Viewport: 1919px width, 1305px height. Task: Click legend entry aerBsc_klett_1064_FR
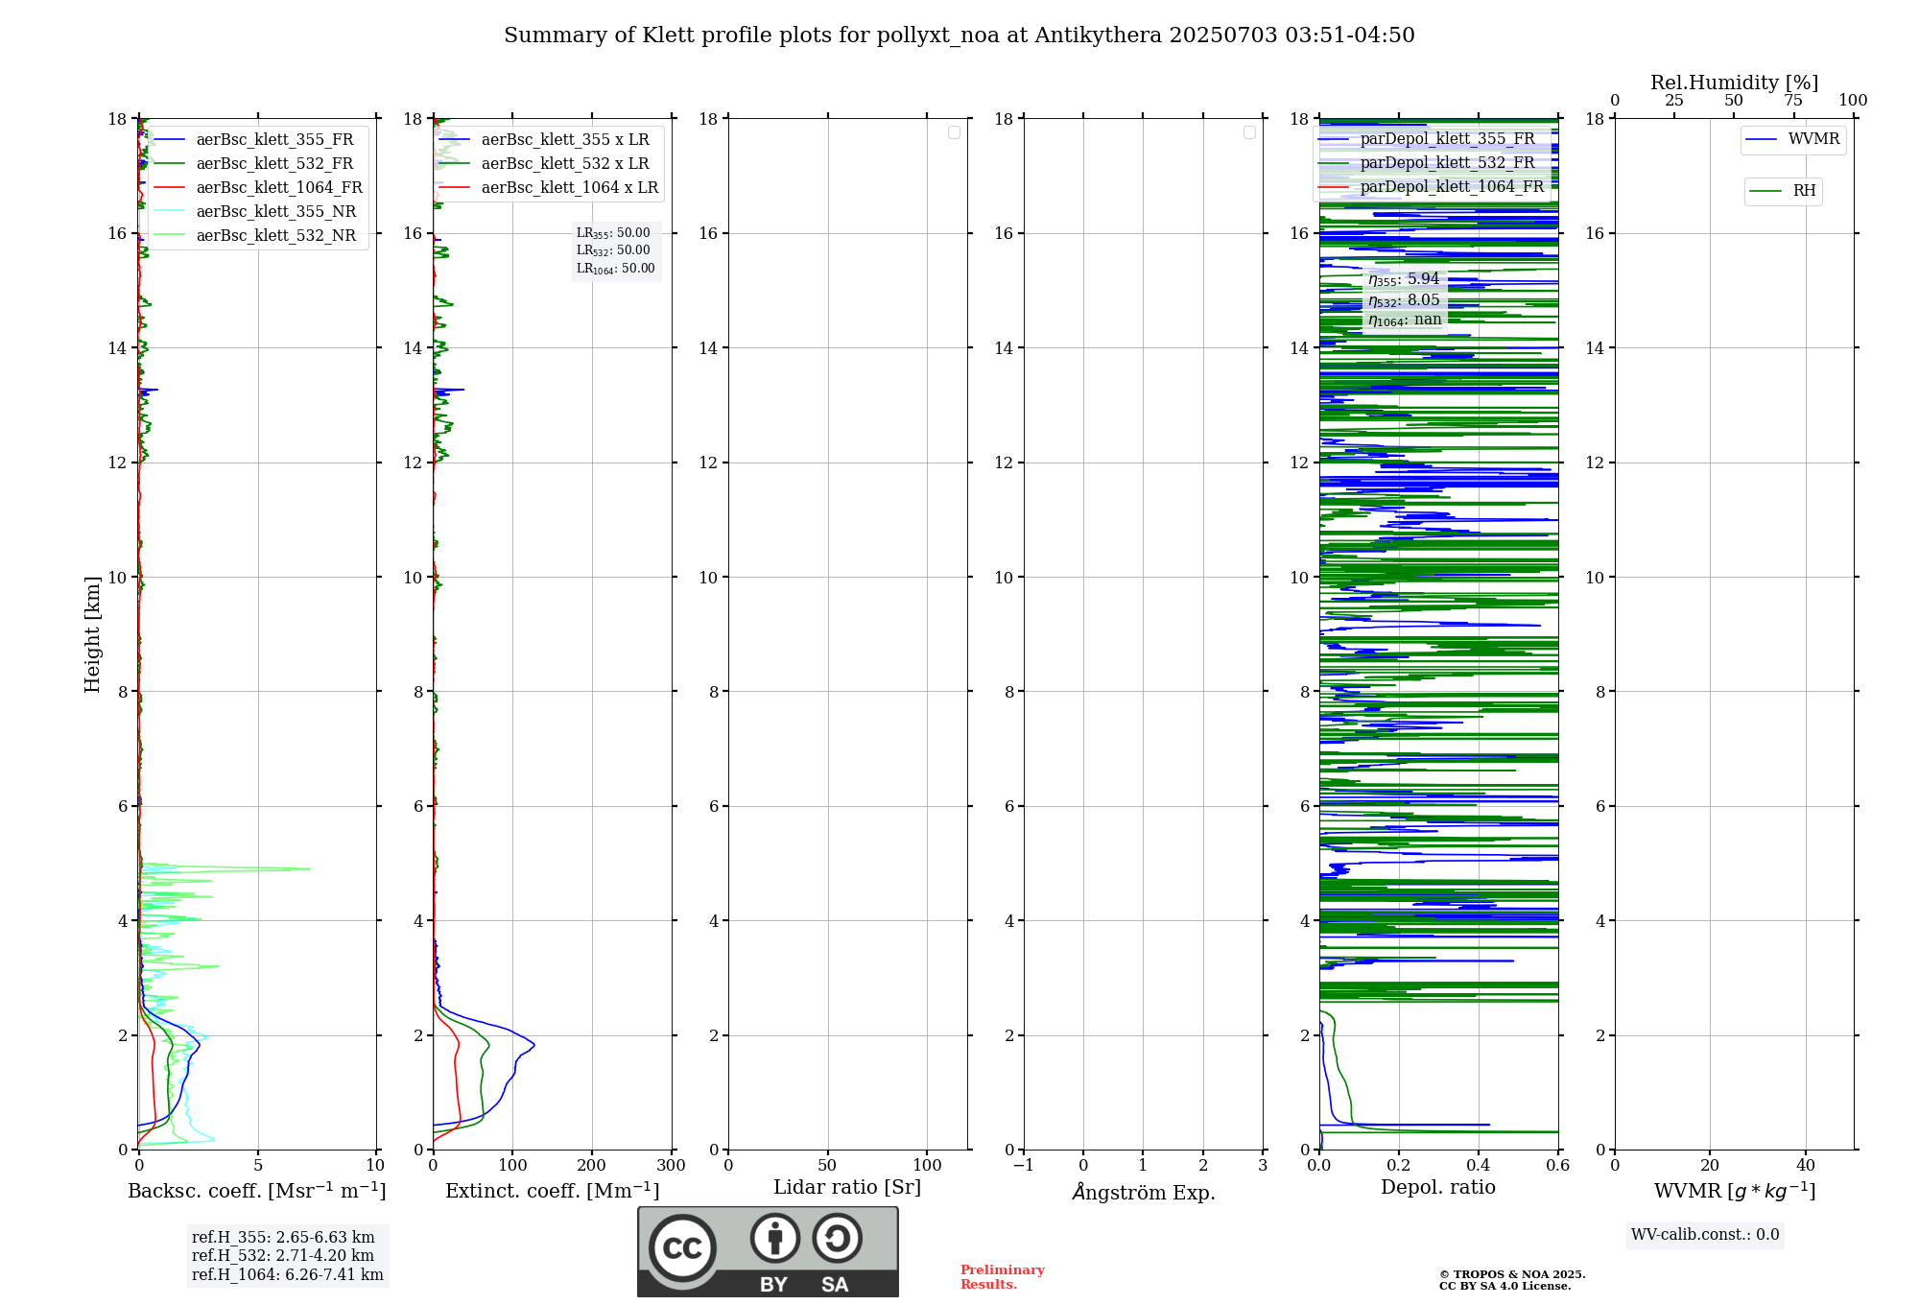pos(258,187)
